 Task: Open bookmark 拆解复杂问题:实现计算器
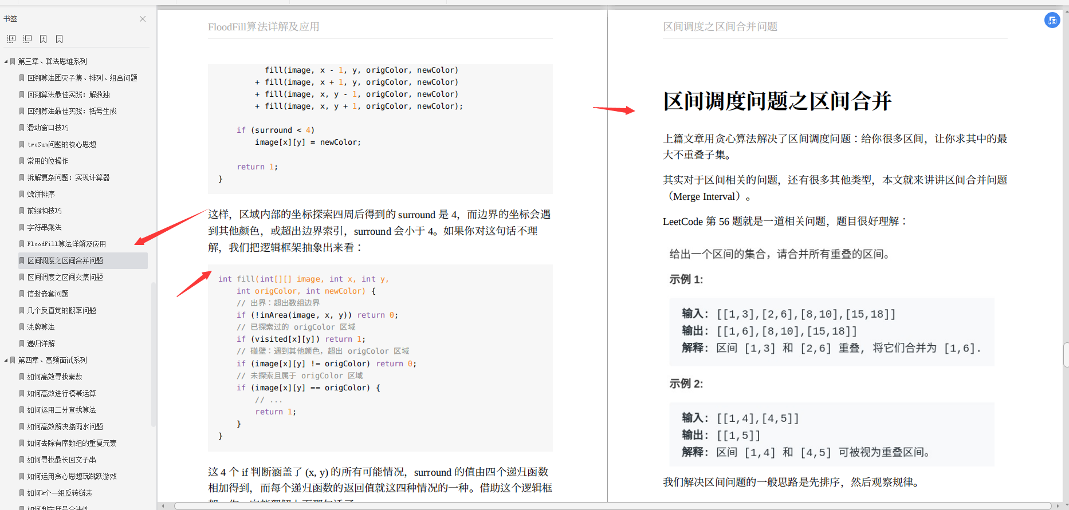click(69, 177)
